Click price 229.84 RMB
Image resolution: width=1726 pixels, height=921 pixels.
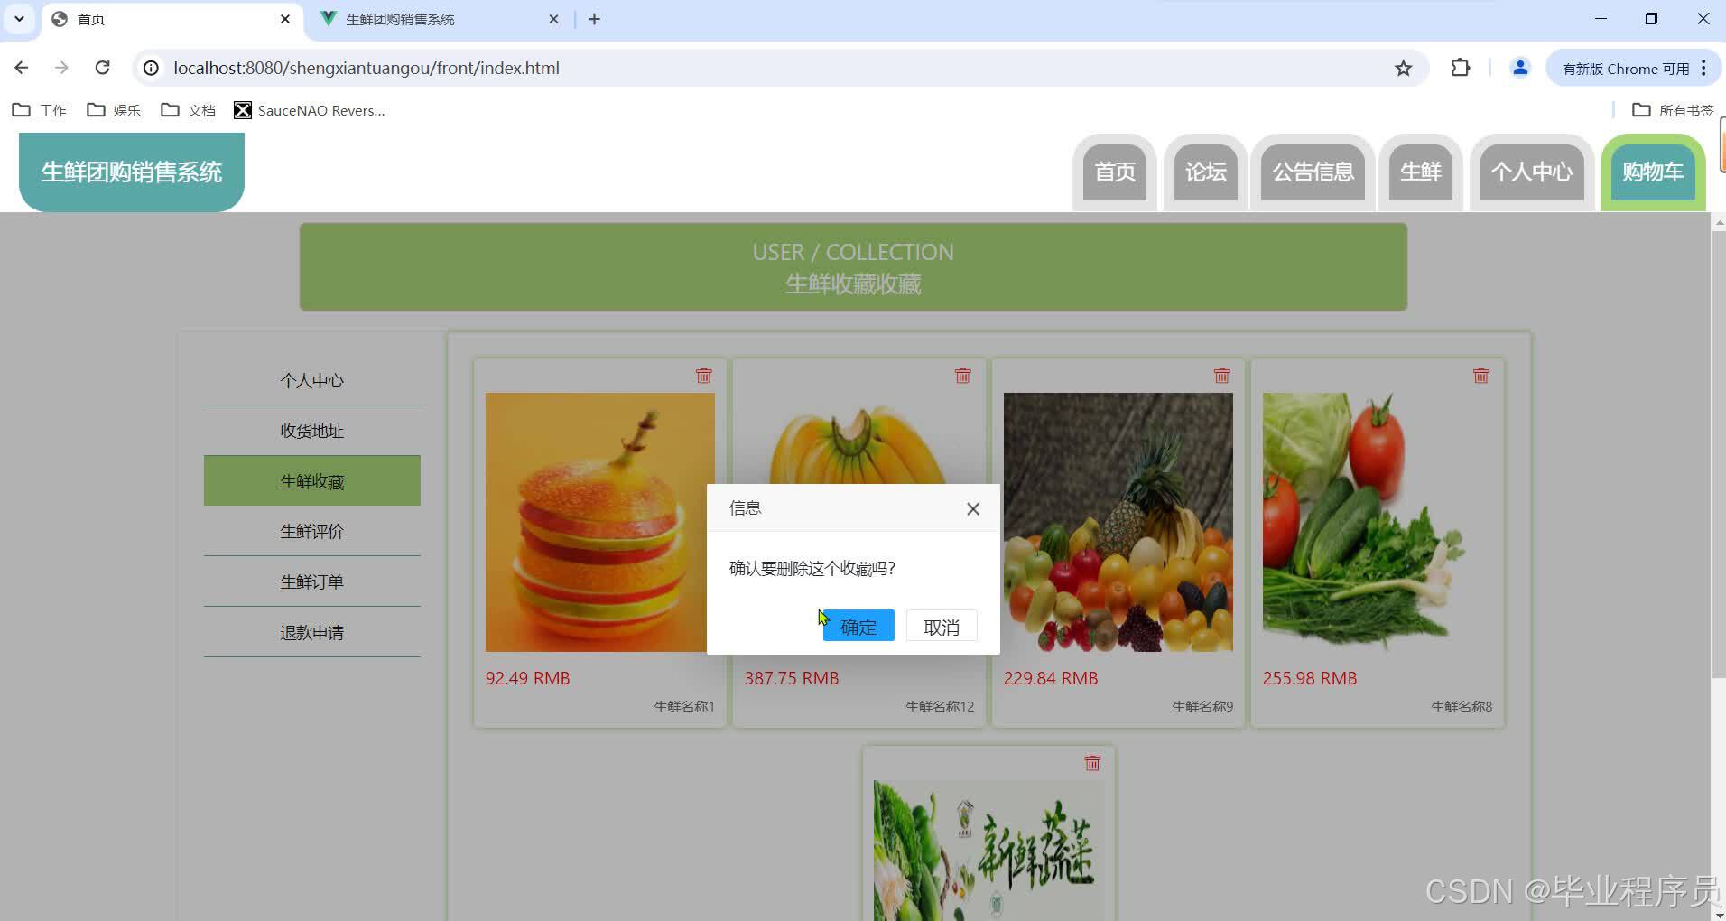[x=1051, y=678]
